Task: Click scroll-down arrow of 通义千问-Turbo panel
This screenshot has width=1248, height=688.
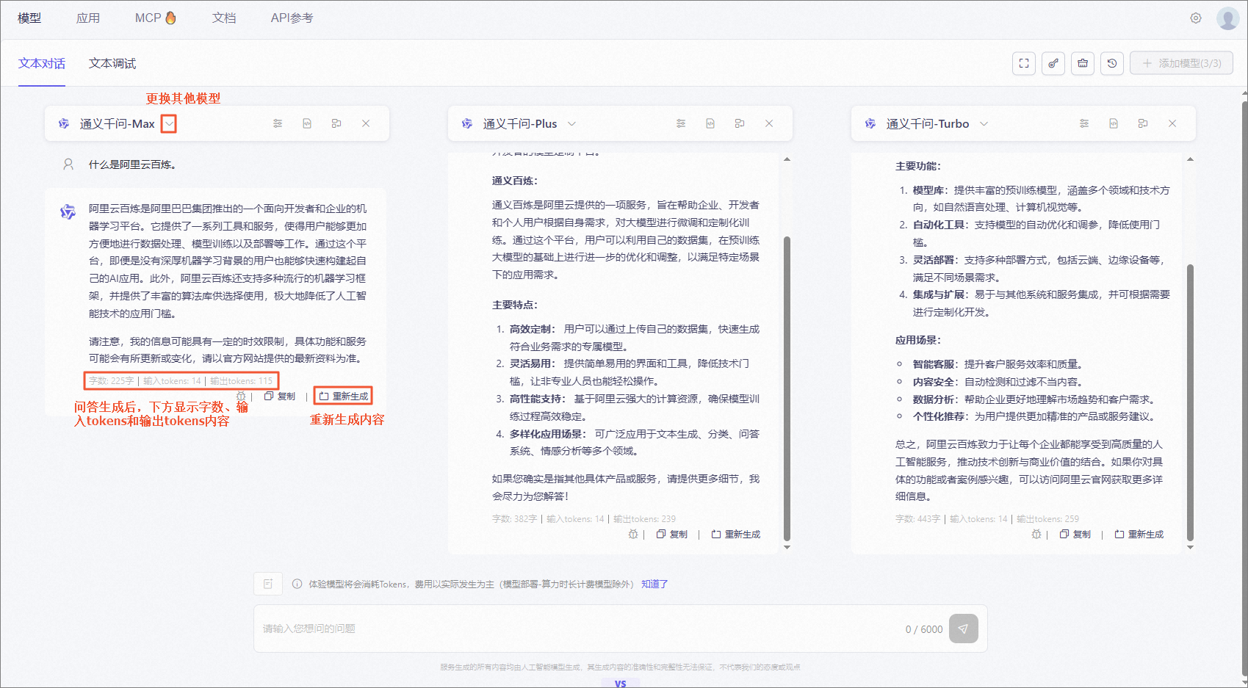Action: tap(1190, 547)
